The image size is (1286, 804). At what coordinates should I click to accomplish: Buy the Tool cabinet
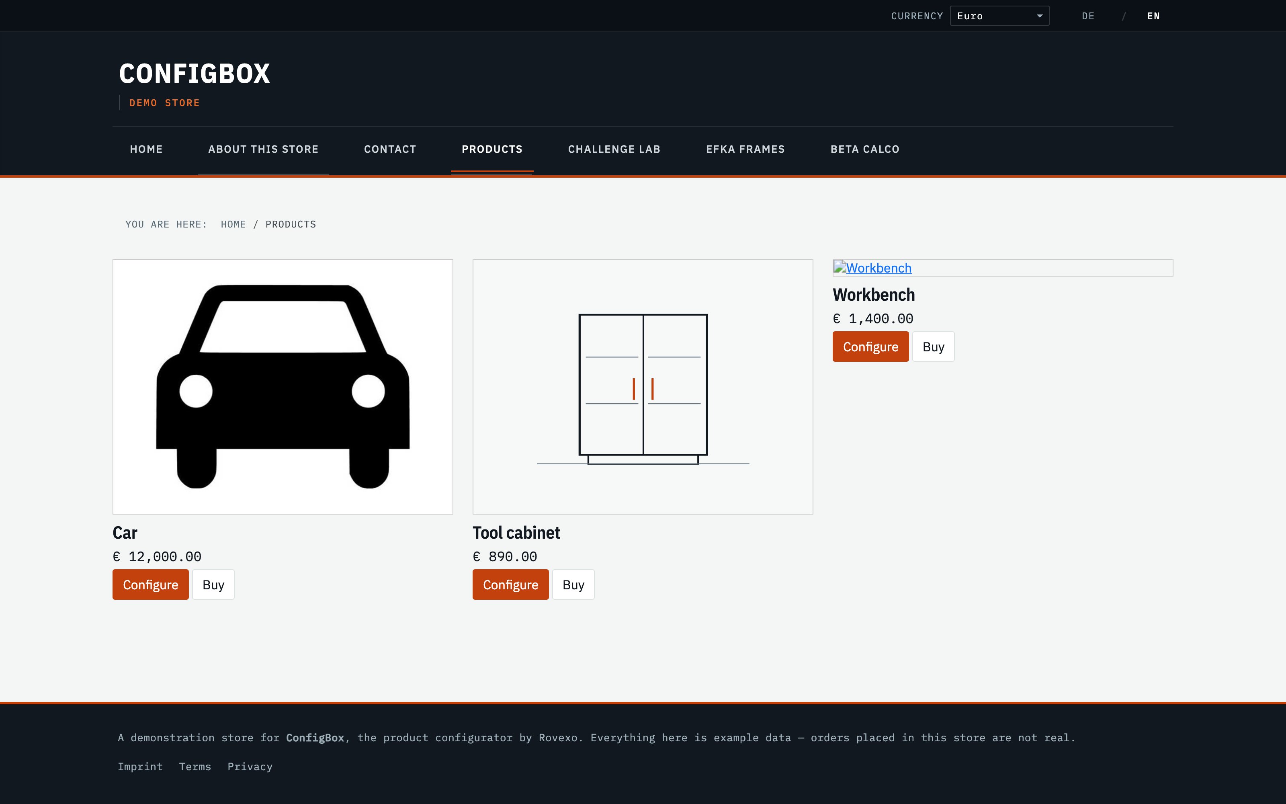coord(573,585)
